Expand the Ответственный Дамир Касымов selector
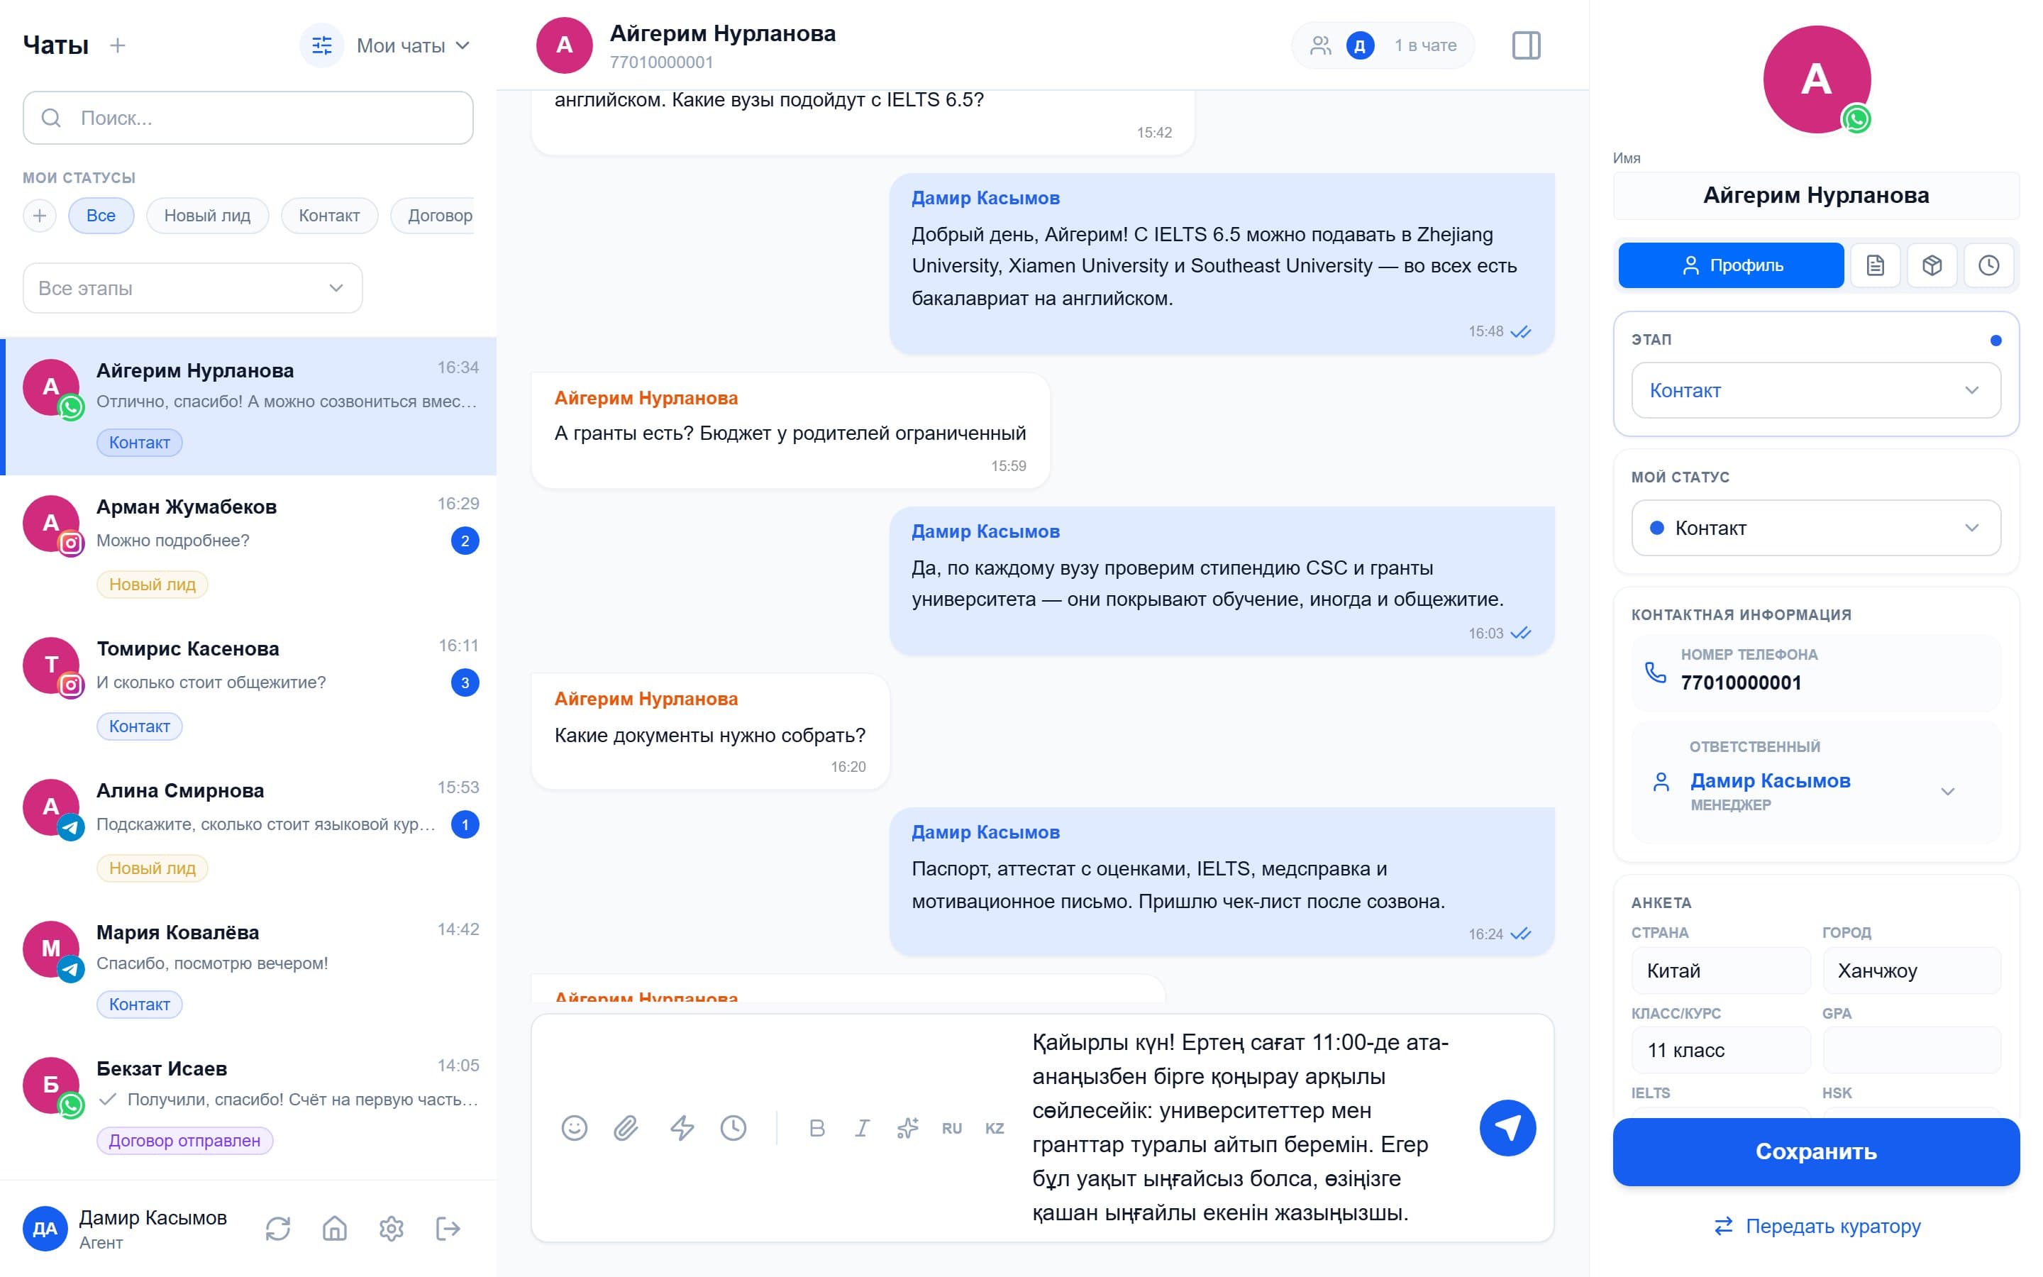2043x1277 pixels. click(x=1816, y=782)
